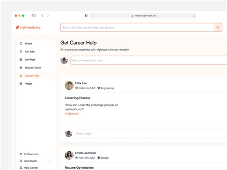Focus the jobs and people search field
227x170 pixels.
[x=137, y=27]
